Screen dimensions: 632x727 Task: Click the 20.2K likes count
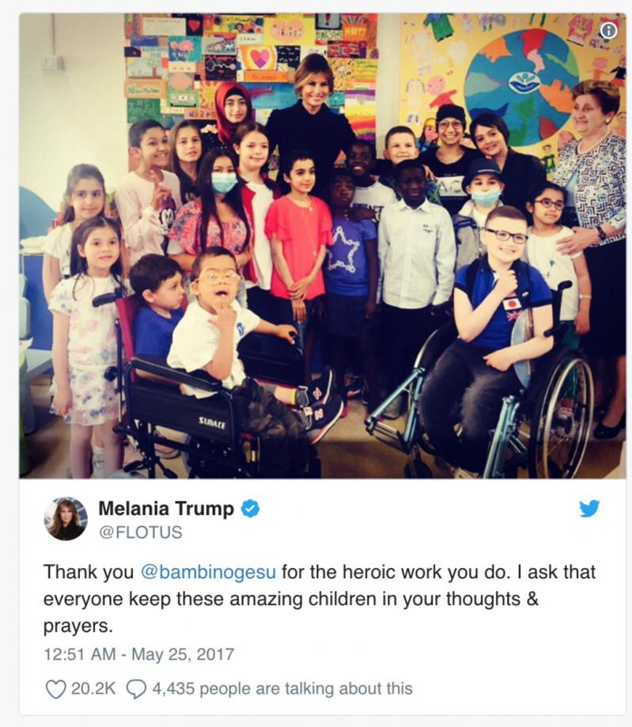[x=93, y=688]
